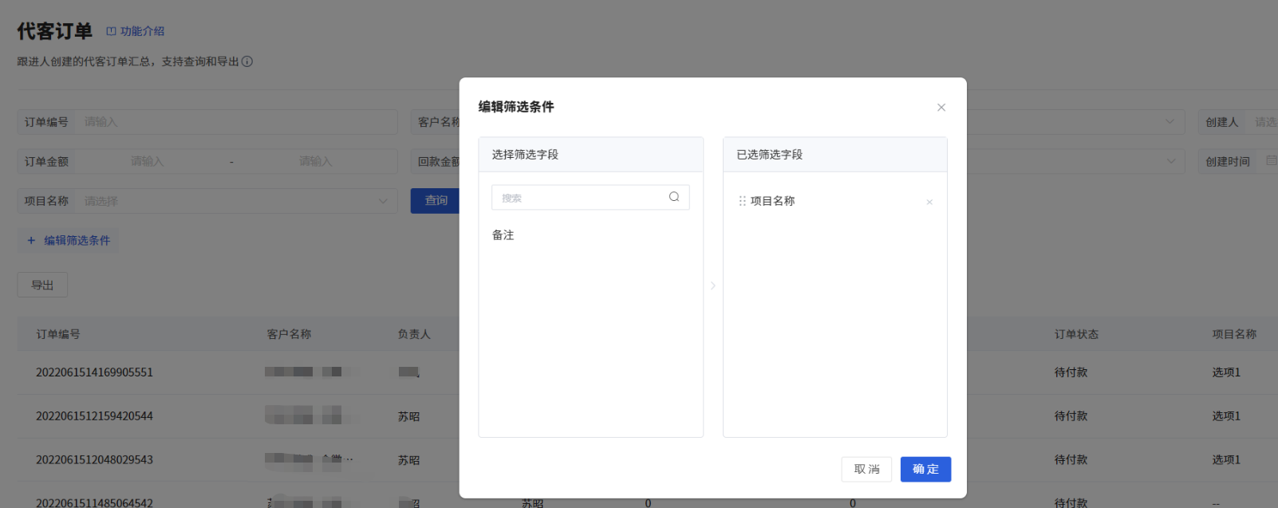Viewport: 1278px width, 508px height.
Task: Open the dropdown left of 创建时间
Action: [x=1170, y=161]
